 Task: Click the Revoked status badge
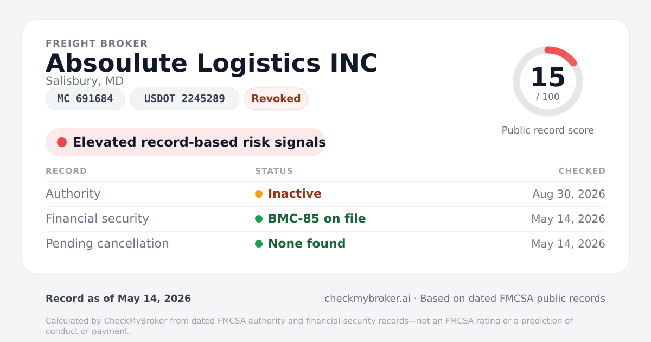(276, 99)
